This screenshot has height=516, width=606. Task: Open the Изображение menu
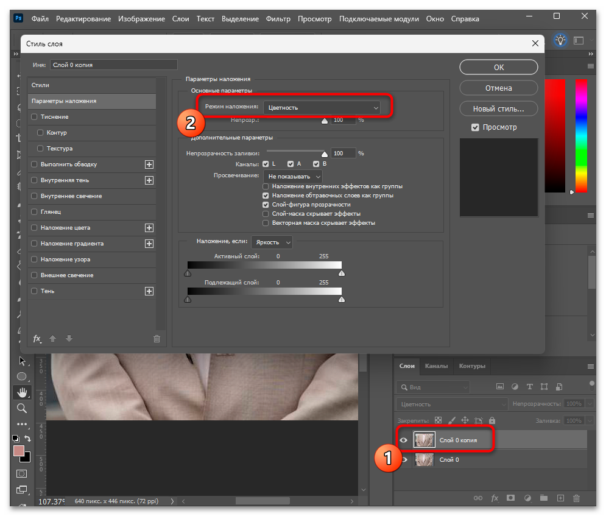tap(141, 19)
